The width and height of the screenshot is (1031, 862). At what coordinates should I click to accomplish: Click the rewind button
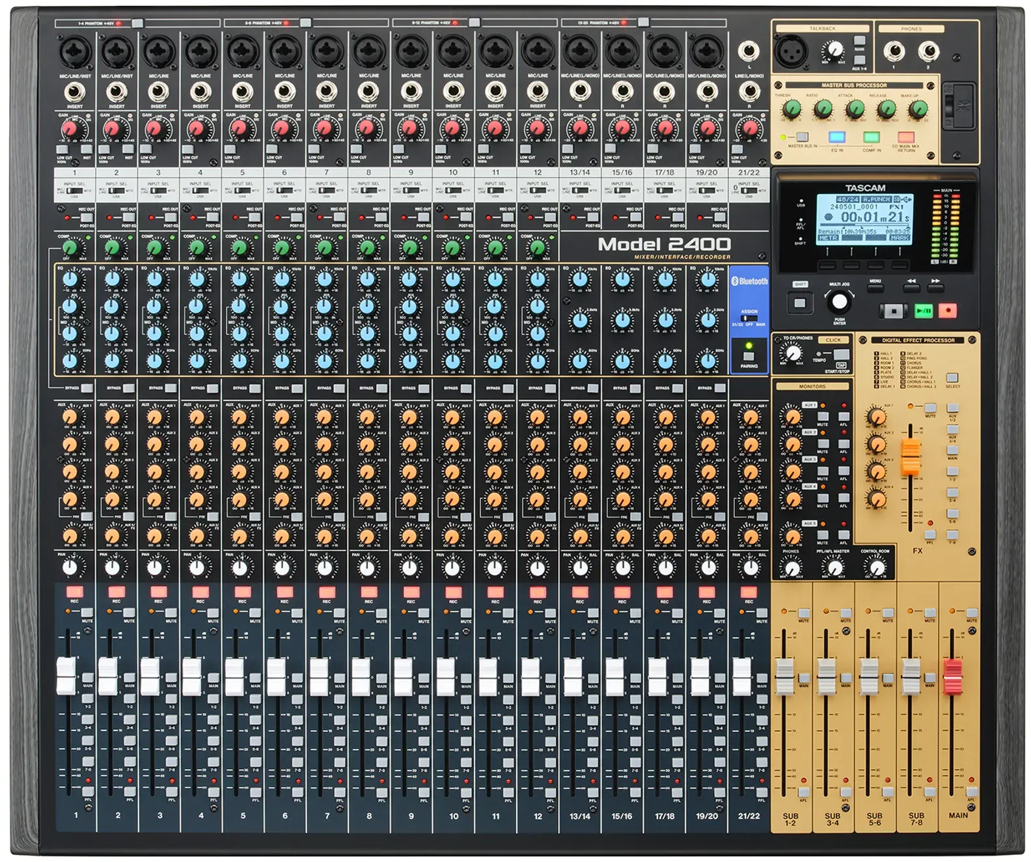(x=911, y=287)
